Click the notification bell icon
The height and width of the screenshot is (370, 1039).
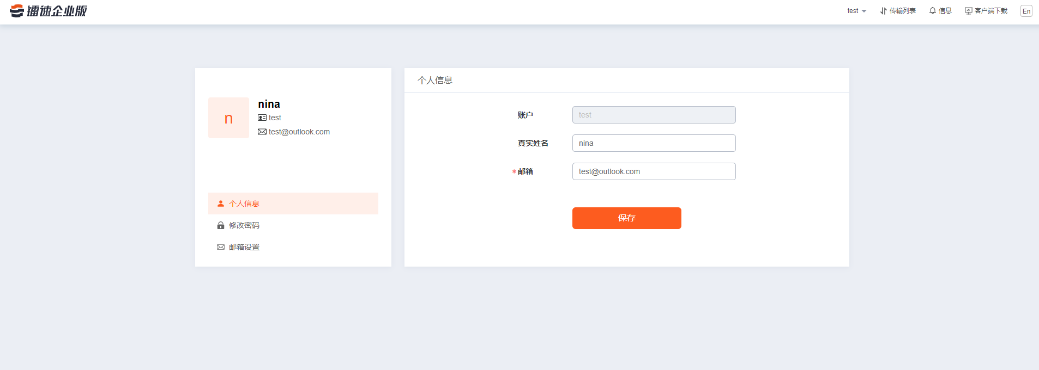tap(933, 11)
